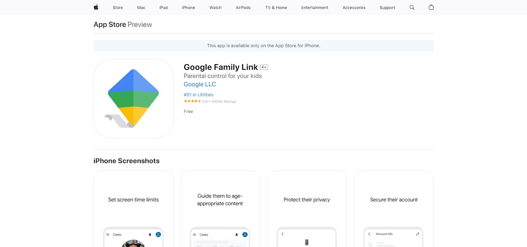Open the TV & Home menu
527x247 pixels.
[x=276, y=8]
